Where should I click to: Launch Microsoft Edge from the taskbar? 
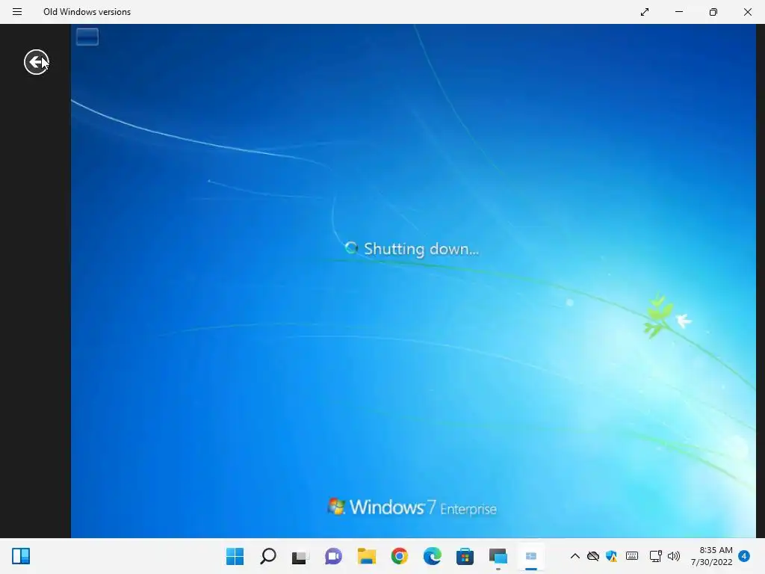(433, 556)
